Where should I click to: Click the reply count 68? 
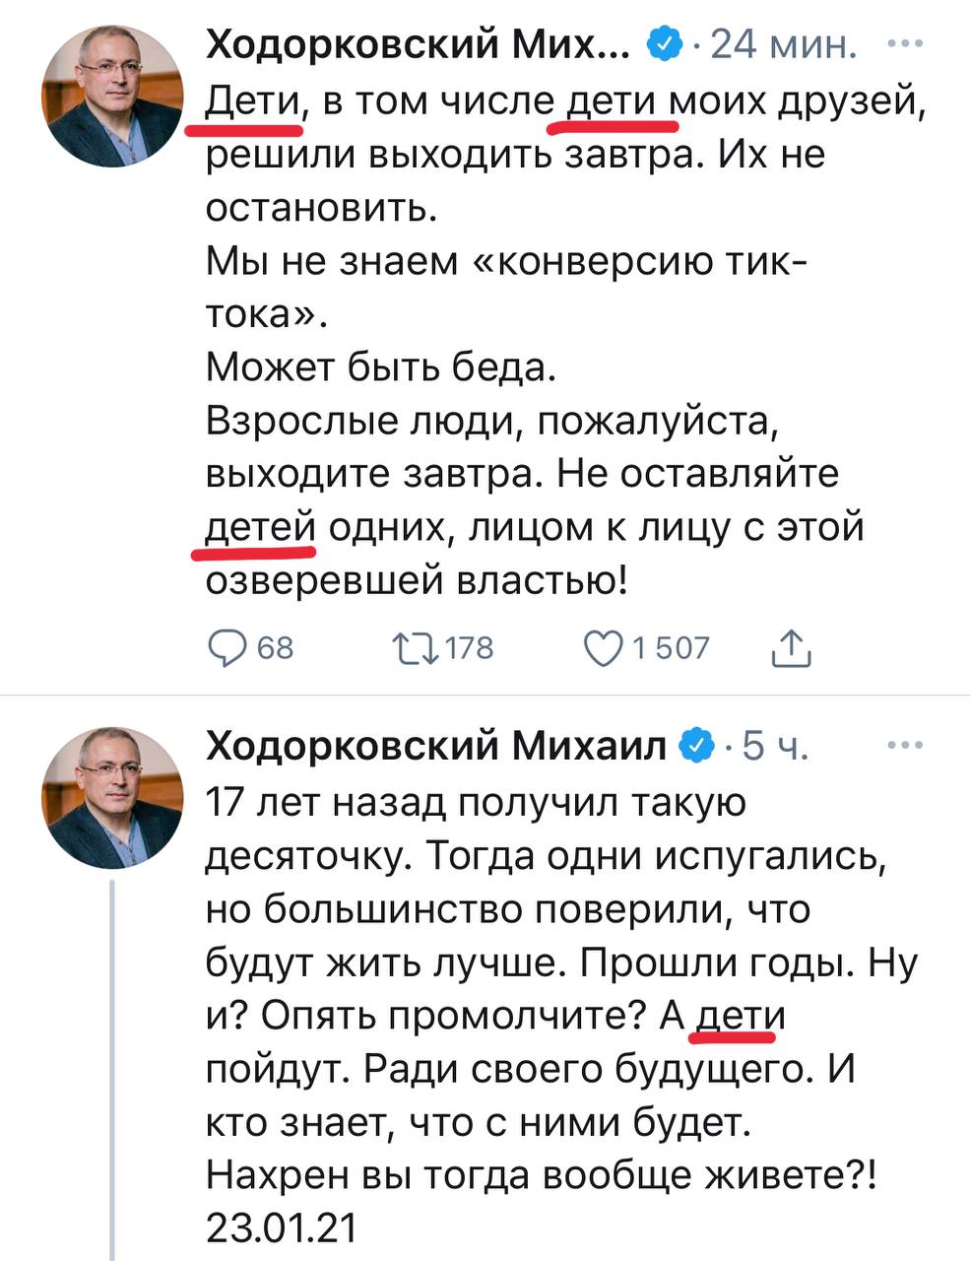pos(275,647)
